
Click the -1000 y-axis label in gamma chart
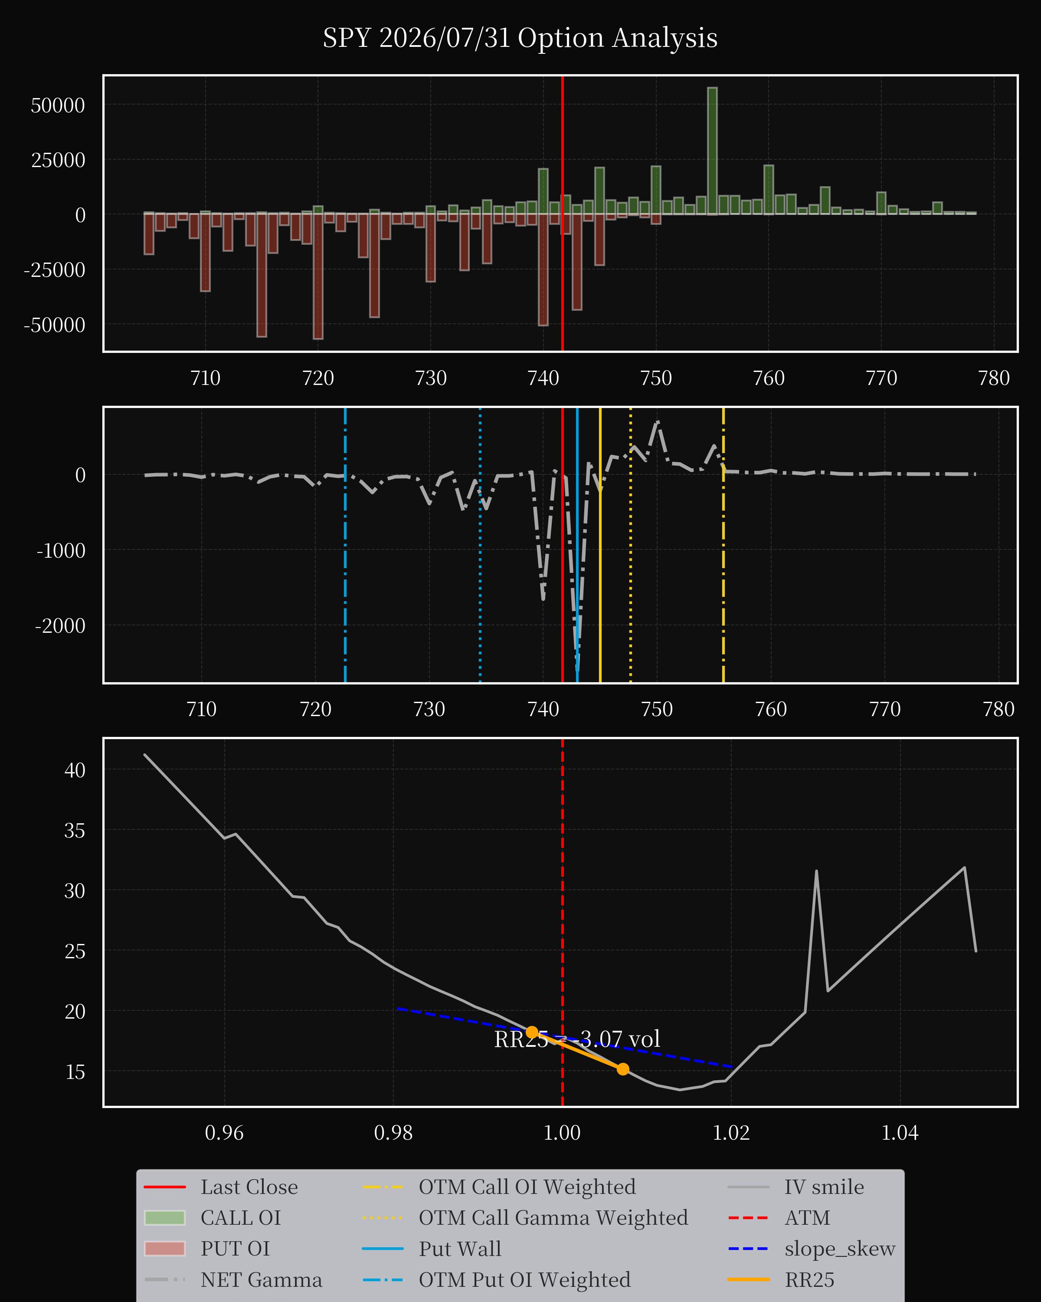[61, 551]
